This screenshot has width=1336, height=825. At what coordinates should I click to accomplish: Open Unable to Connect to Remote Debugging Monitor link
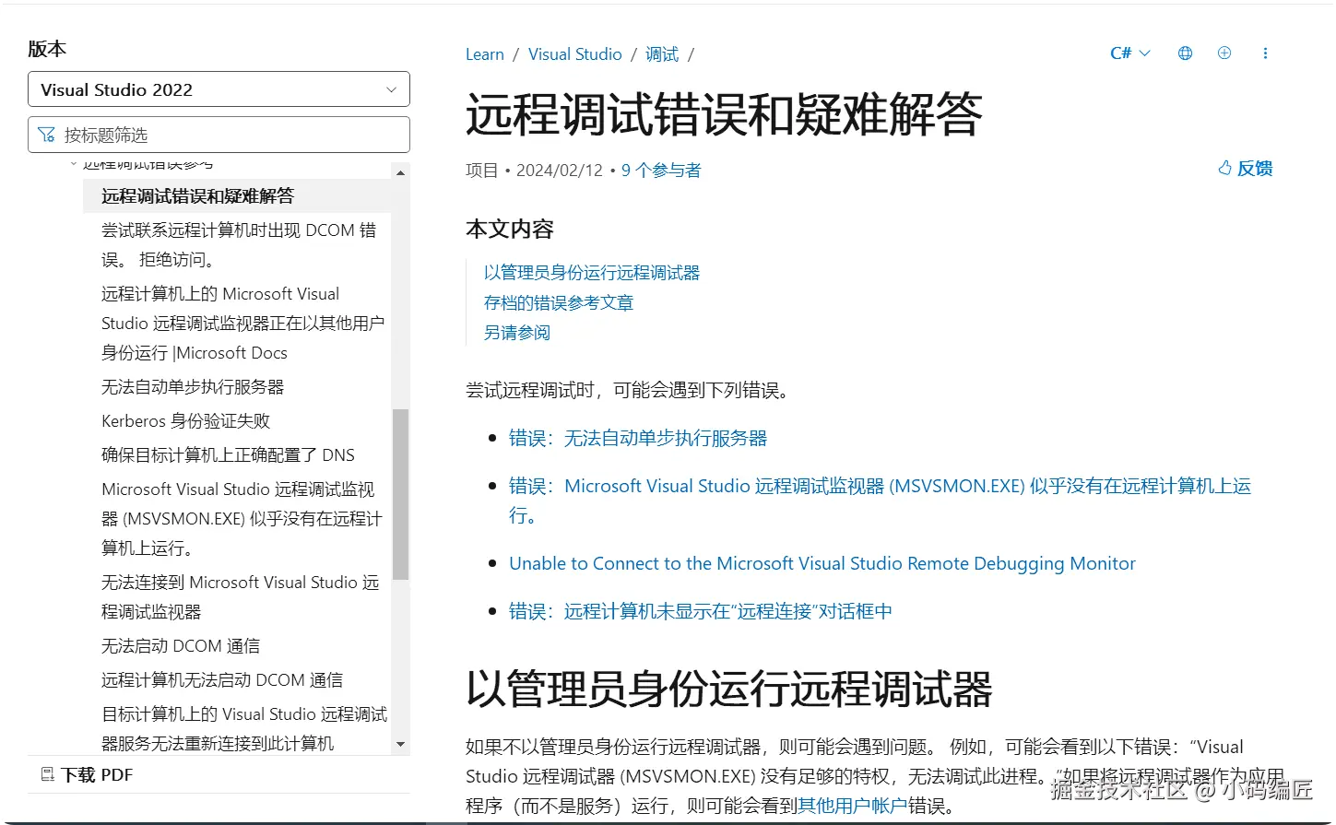tap(822, 563)
